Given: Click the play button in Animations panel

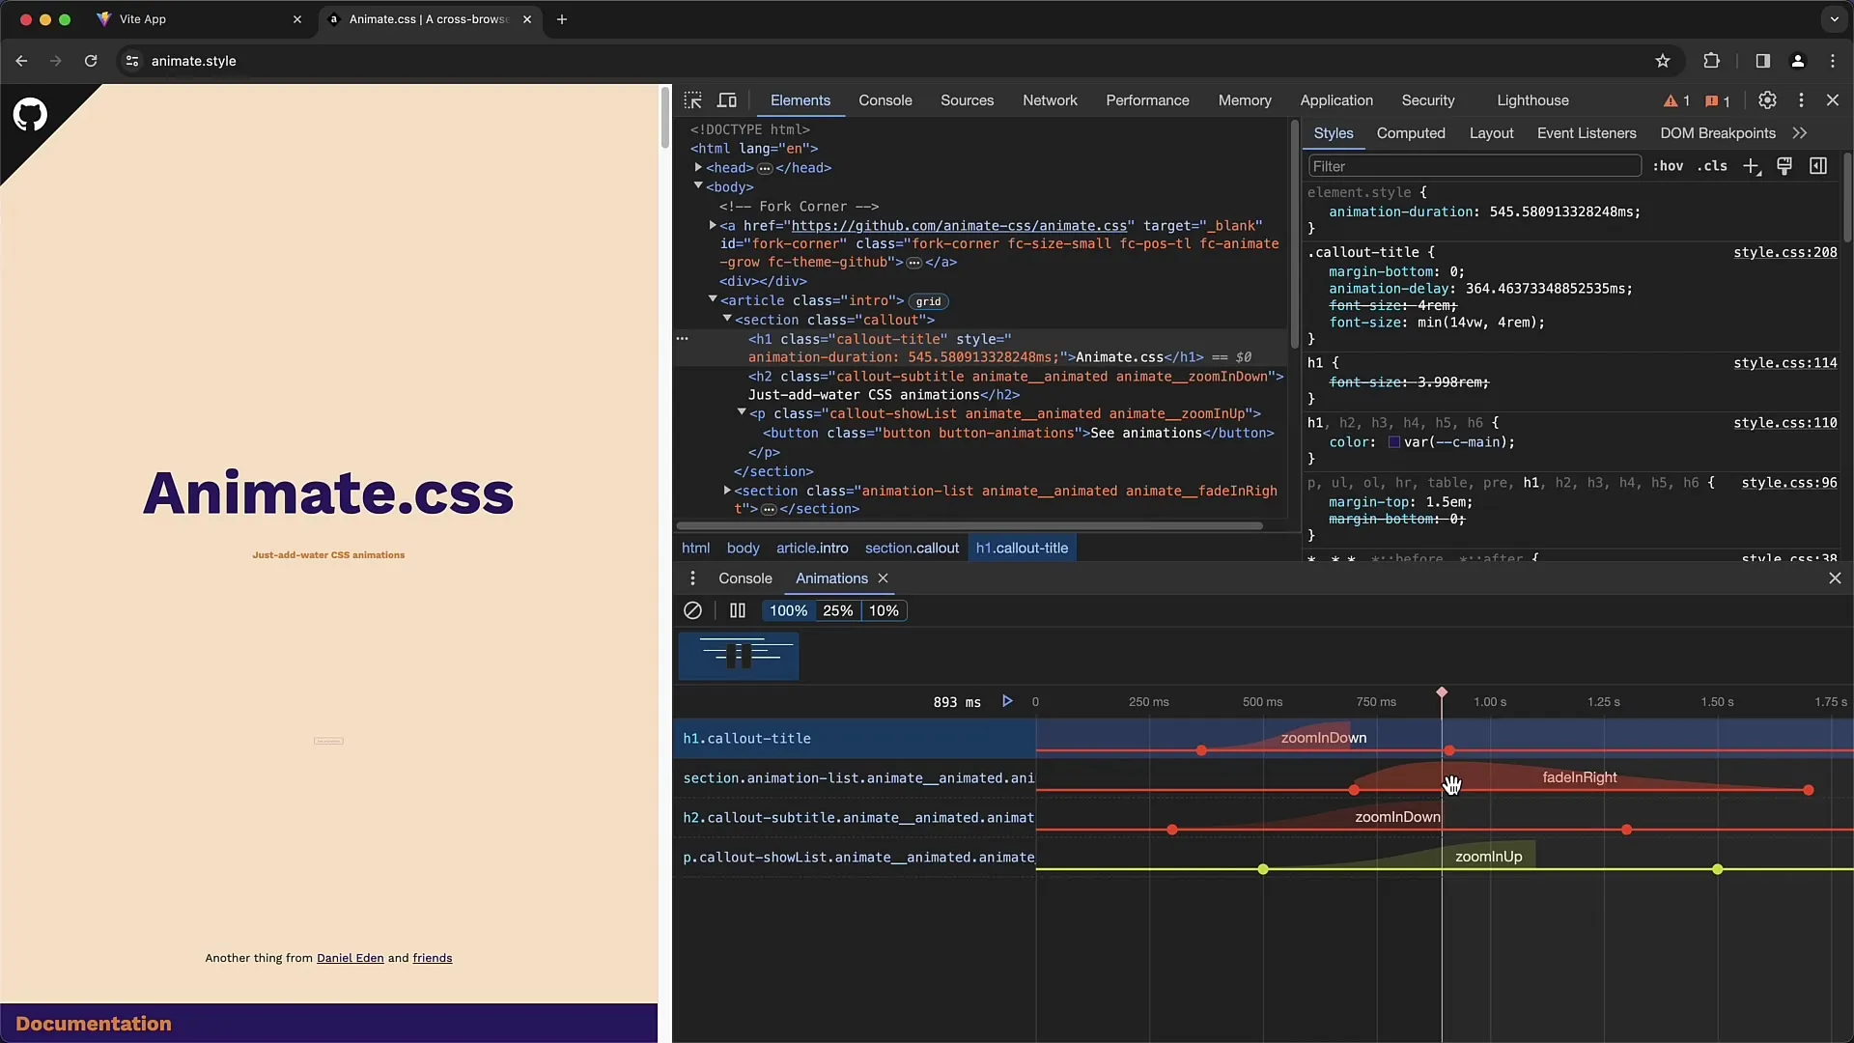Looking at the screenshot, I should point(1007,700).
